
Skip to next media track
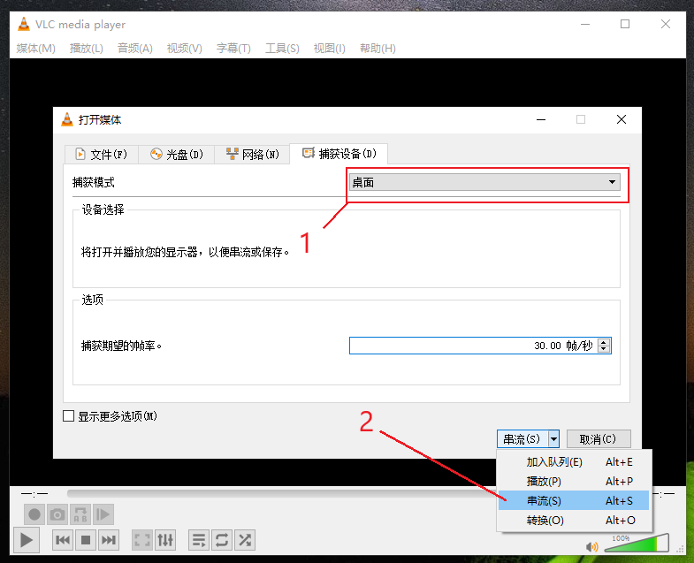coord(109,540)
